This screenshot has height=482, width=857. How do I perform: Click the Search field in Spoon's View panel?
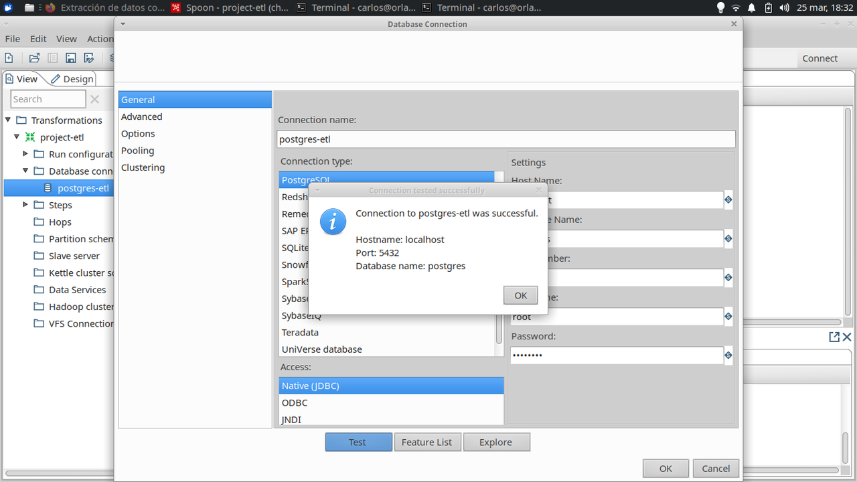(48, 99)
